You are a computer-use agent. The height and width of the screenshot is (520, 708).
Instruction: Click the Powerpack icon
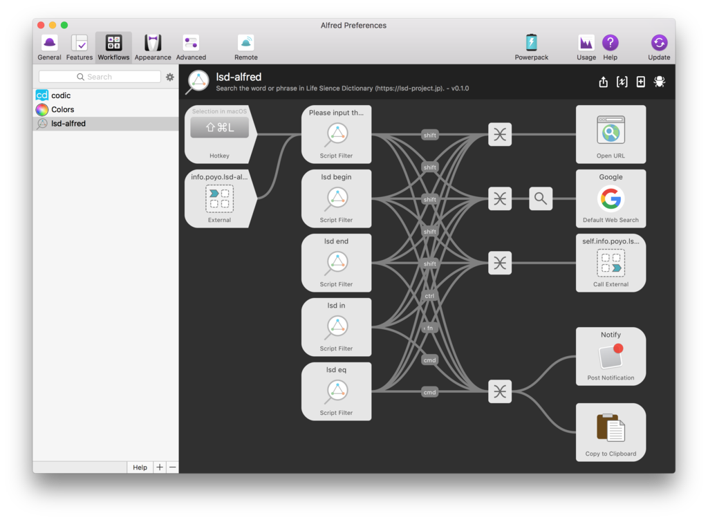532,47
